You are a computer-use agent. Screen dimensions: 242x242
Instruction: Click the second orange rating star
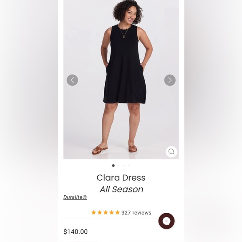(x=100, y=212)
